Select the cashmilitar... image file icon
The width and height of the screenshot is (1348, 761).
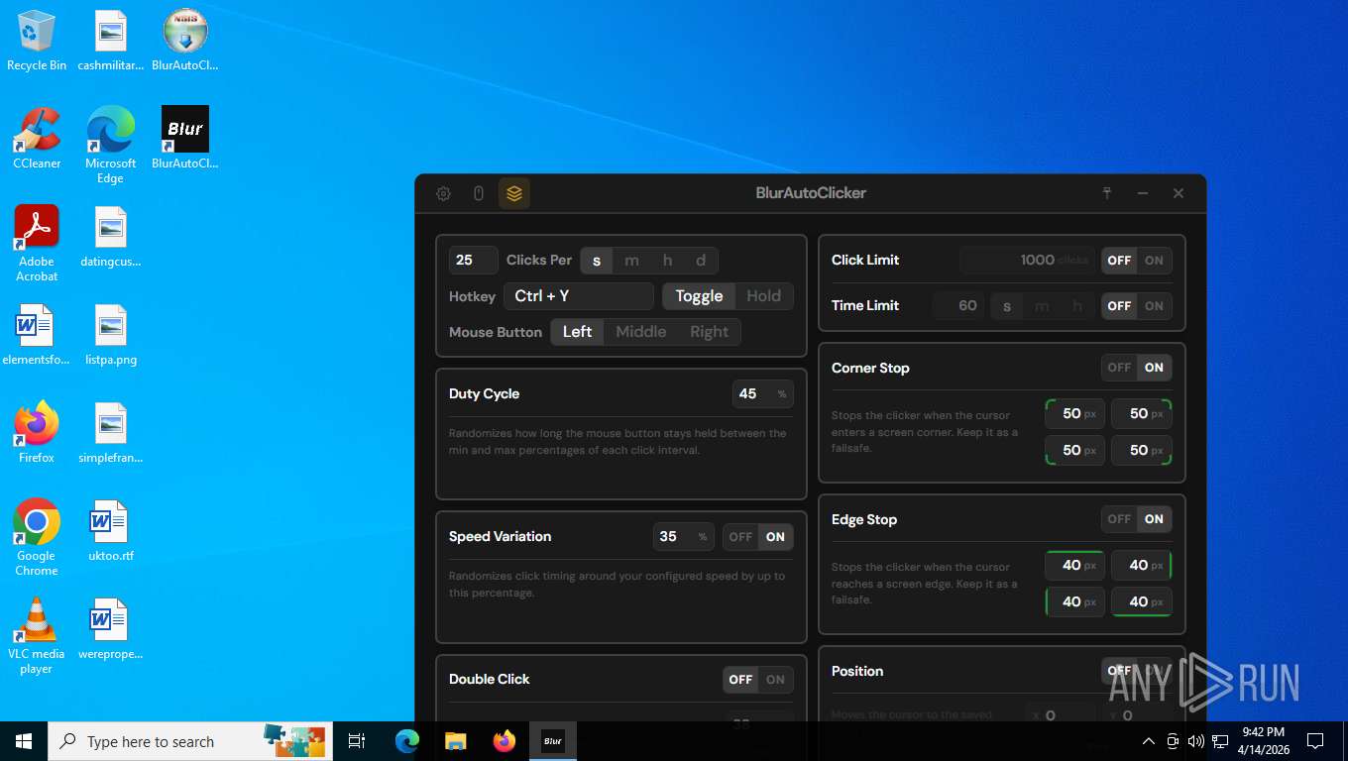pos(111,40)
